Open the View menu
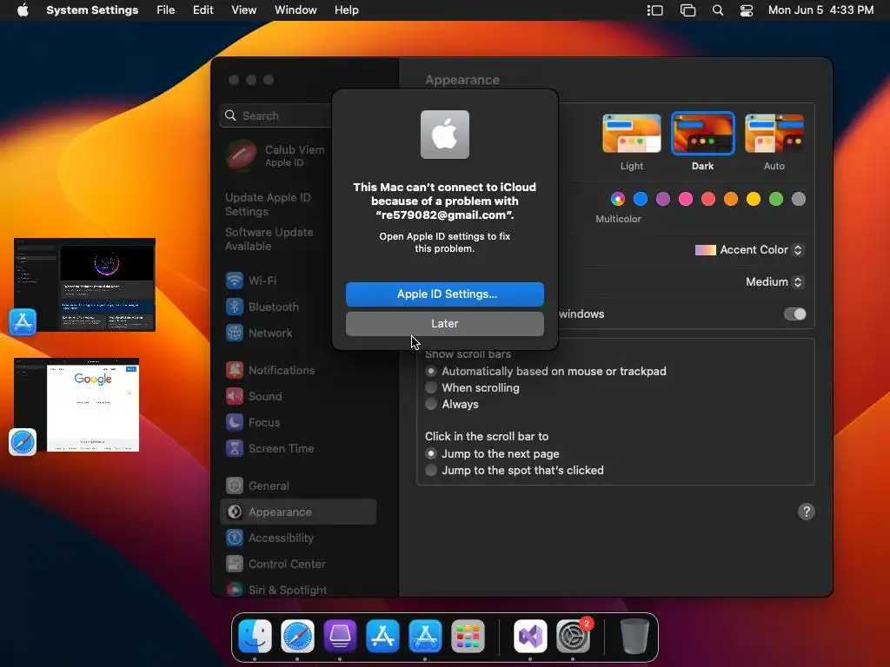 point(243,10)
